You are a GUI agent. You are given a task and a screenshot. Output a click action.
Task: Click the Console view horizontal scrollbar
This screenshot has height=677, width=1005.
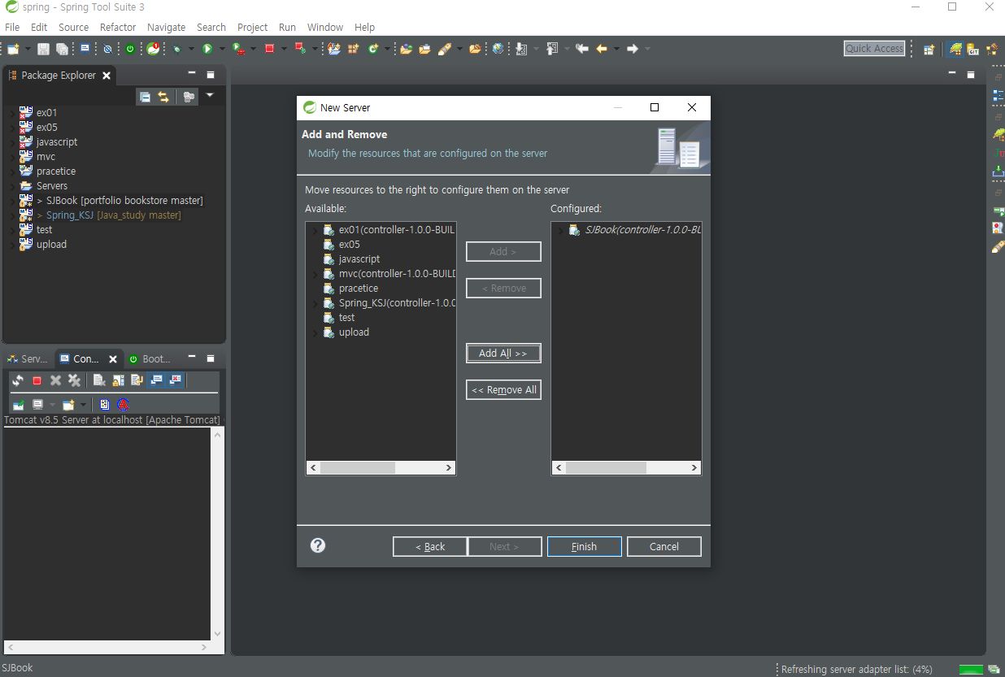[107, 648]
